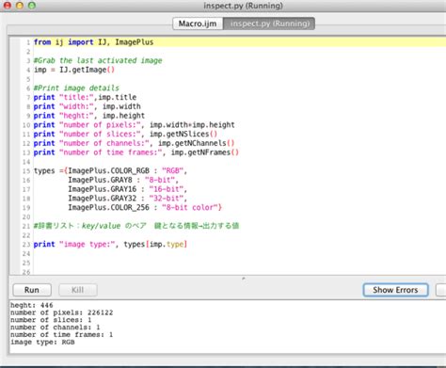
Task: Click line number 25 in gutter
Action: (x=26, y=263)
